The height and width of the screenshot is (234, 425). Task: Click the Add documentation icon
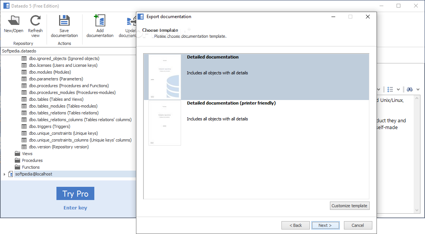coord(100,21)
